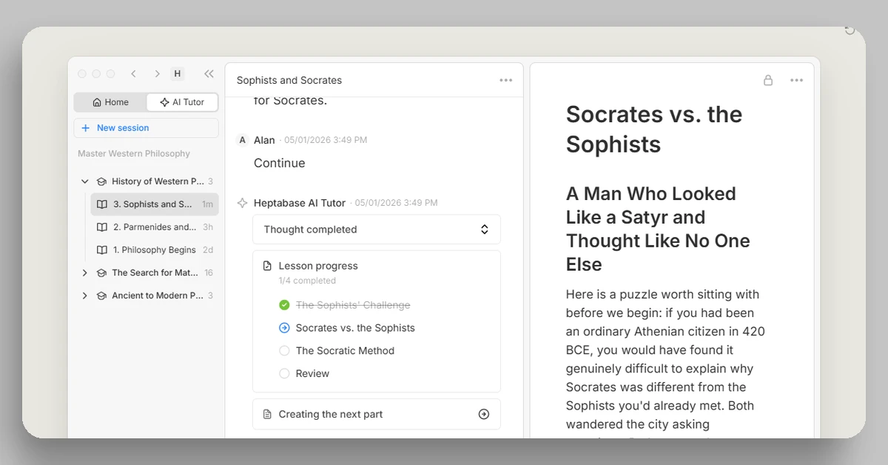Collapse the History of Western course chevron

[85, 181]
